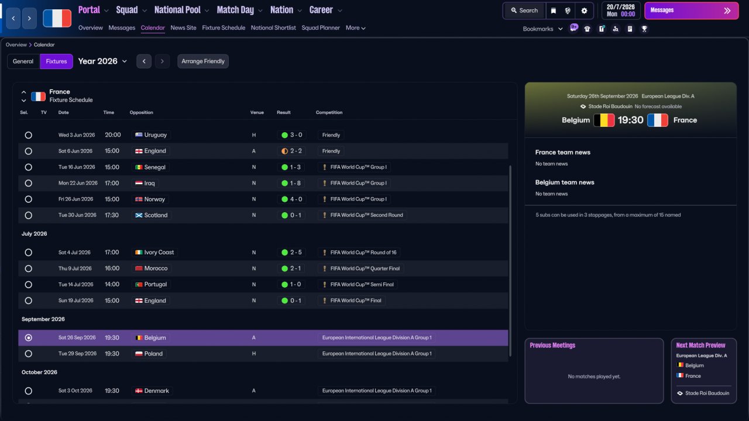Click the Scotland flag icon
Image resolution: width=749 pixels, height=421 pixels.
[139, 215]
